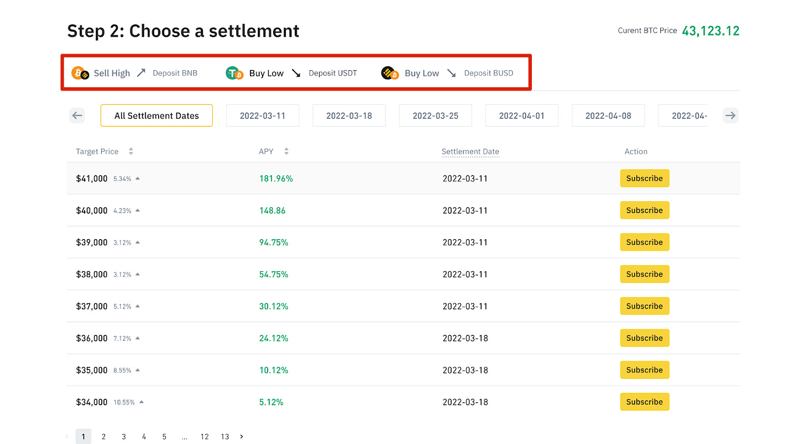Screen dimensions: 805x444
Task: Toggle sort order on APY column
Action: 286,151
